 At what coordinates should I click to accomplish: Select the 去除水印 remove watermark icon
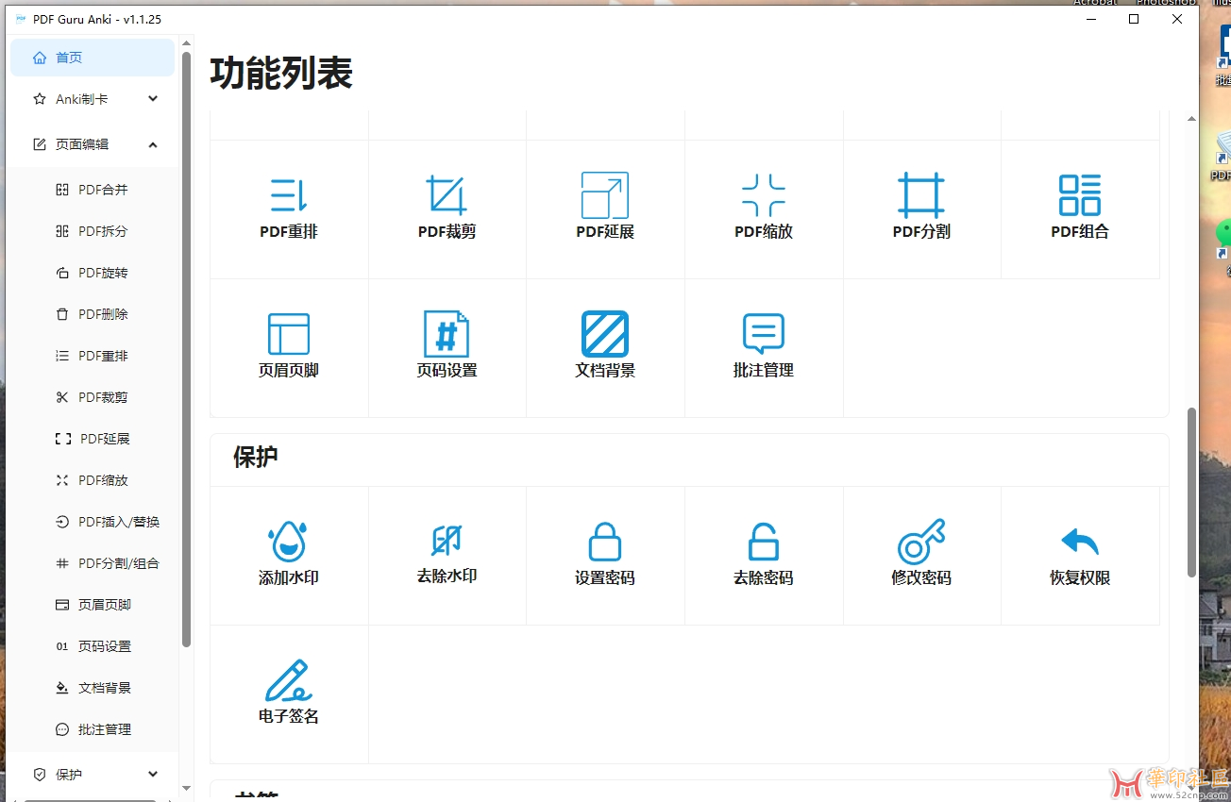447,554
